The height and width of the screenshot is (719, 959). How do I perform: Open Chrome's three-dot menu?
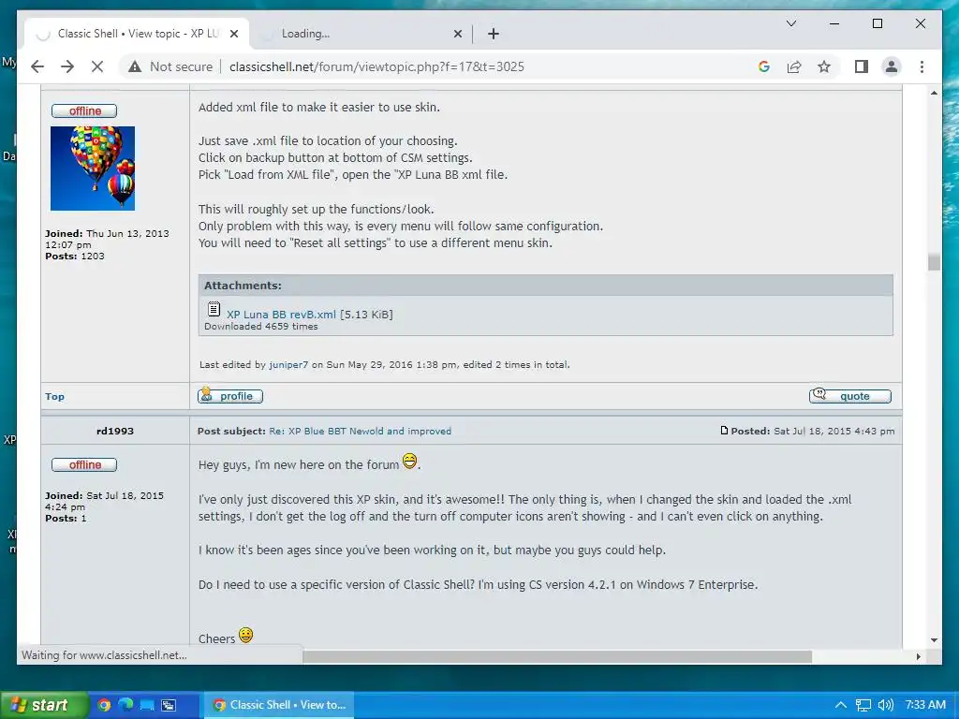tap(922, 66)
